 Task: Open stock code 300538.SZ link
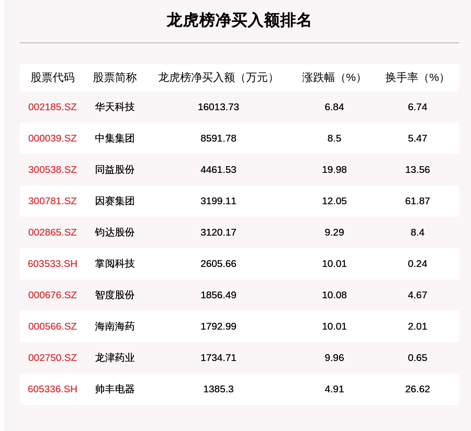pos(52,170)
